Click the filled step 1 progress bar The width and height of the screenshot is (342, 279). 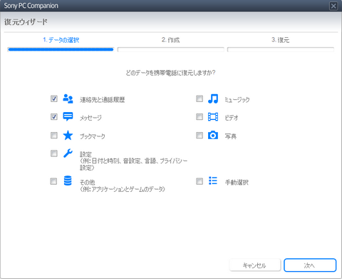[x=61, y=49]
